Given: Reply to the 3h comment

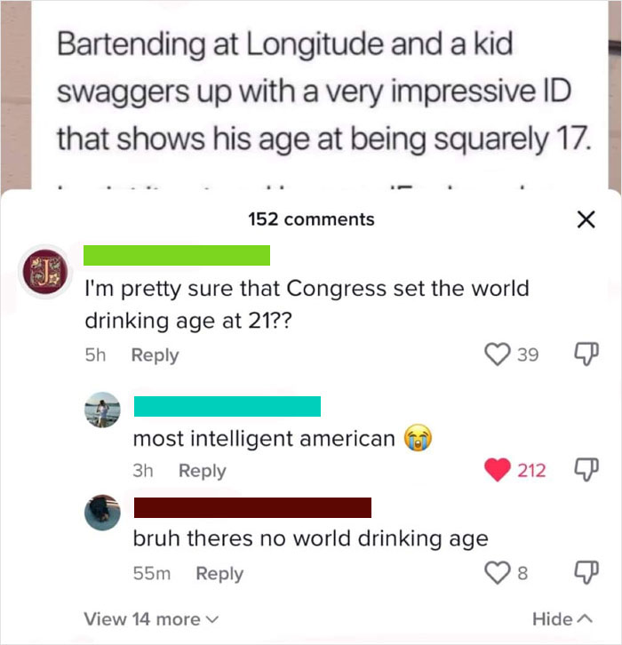Looking at the screenshot, I should 203,471.
